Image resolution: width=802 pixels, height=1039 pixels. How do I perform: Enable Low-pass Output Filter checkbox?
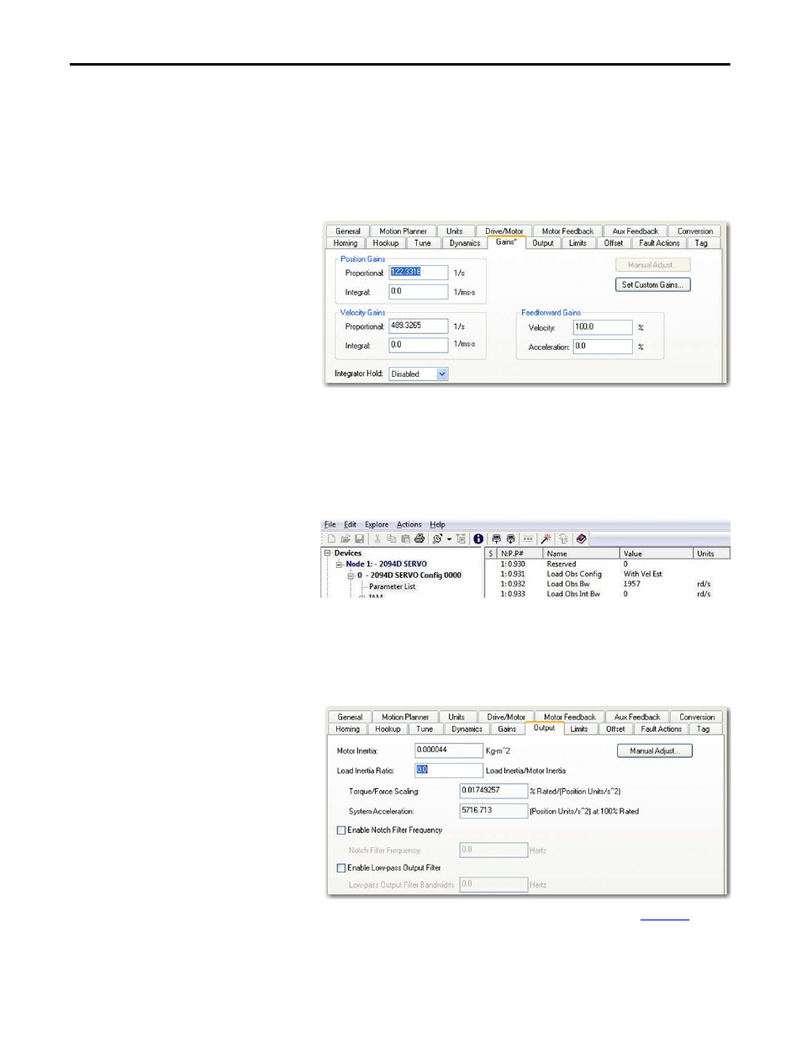[x=341, y=868]
